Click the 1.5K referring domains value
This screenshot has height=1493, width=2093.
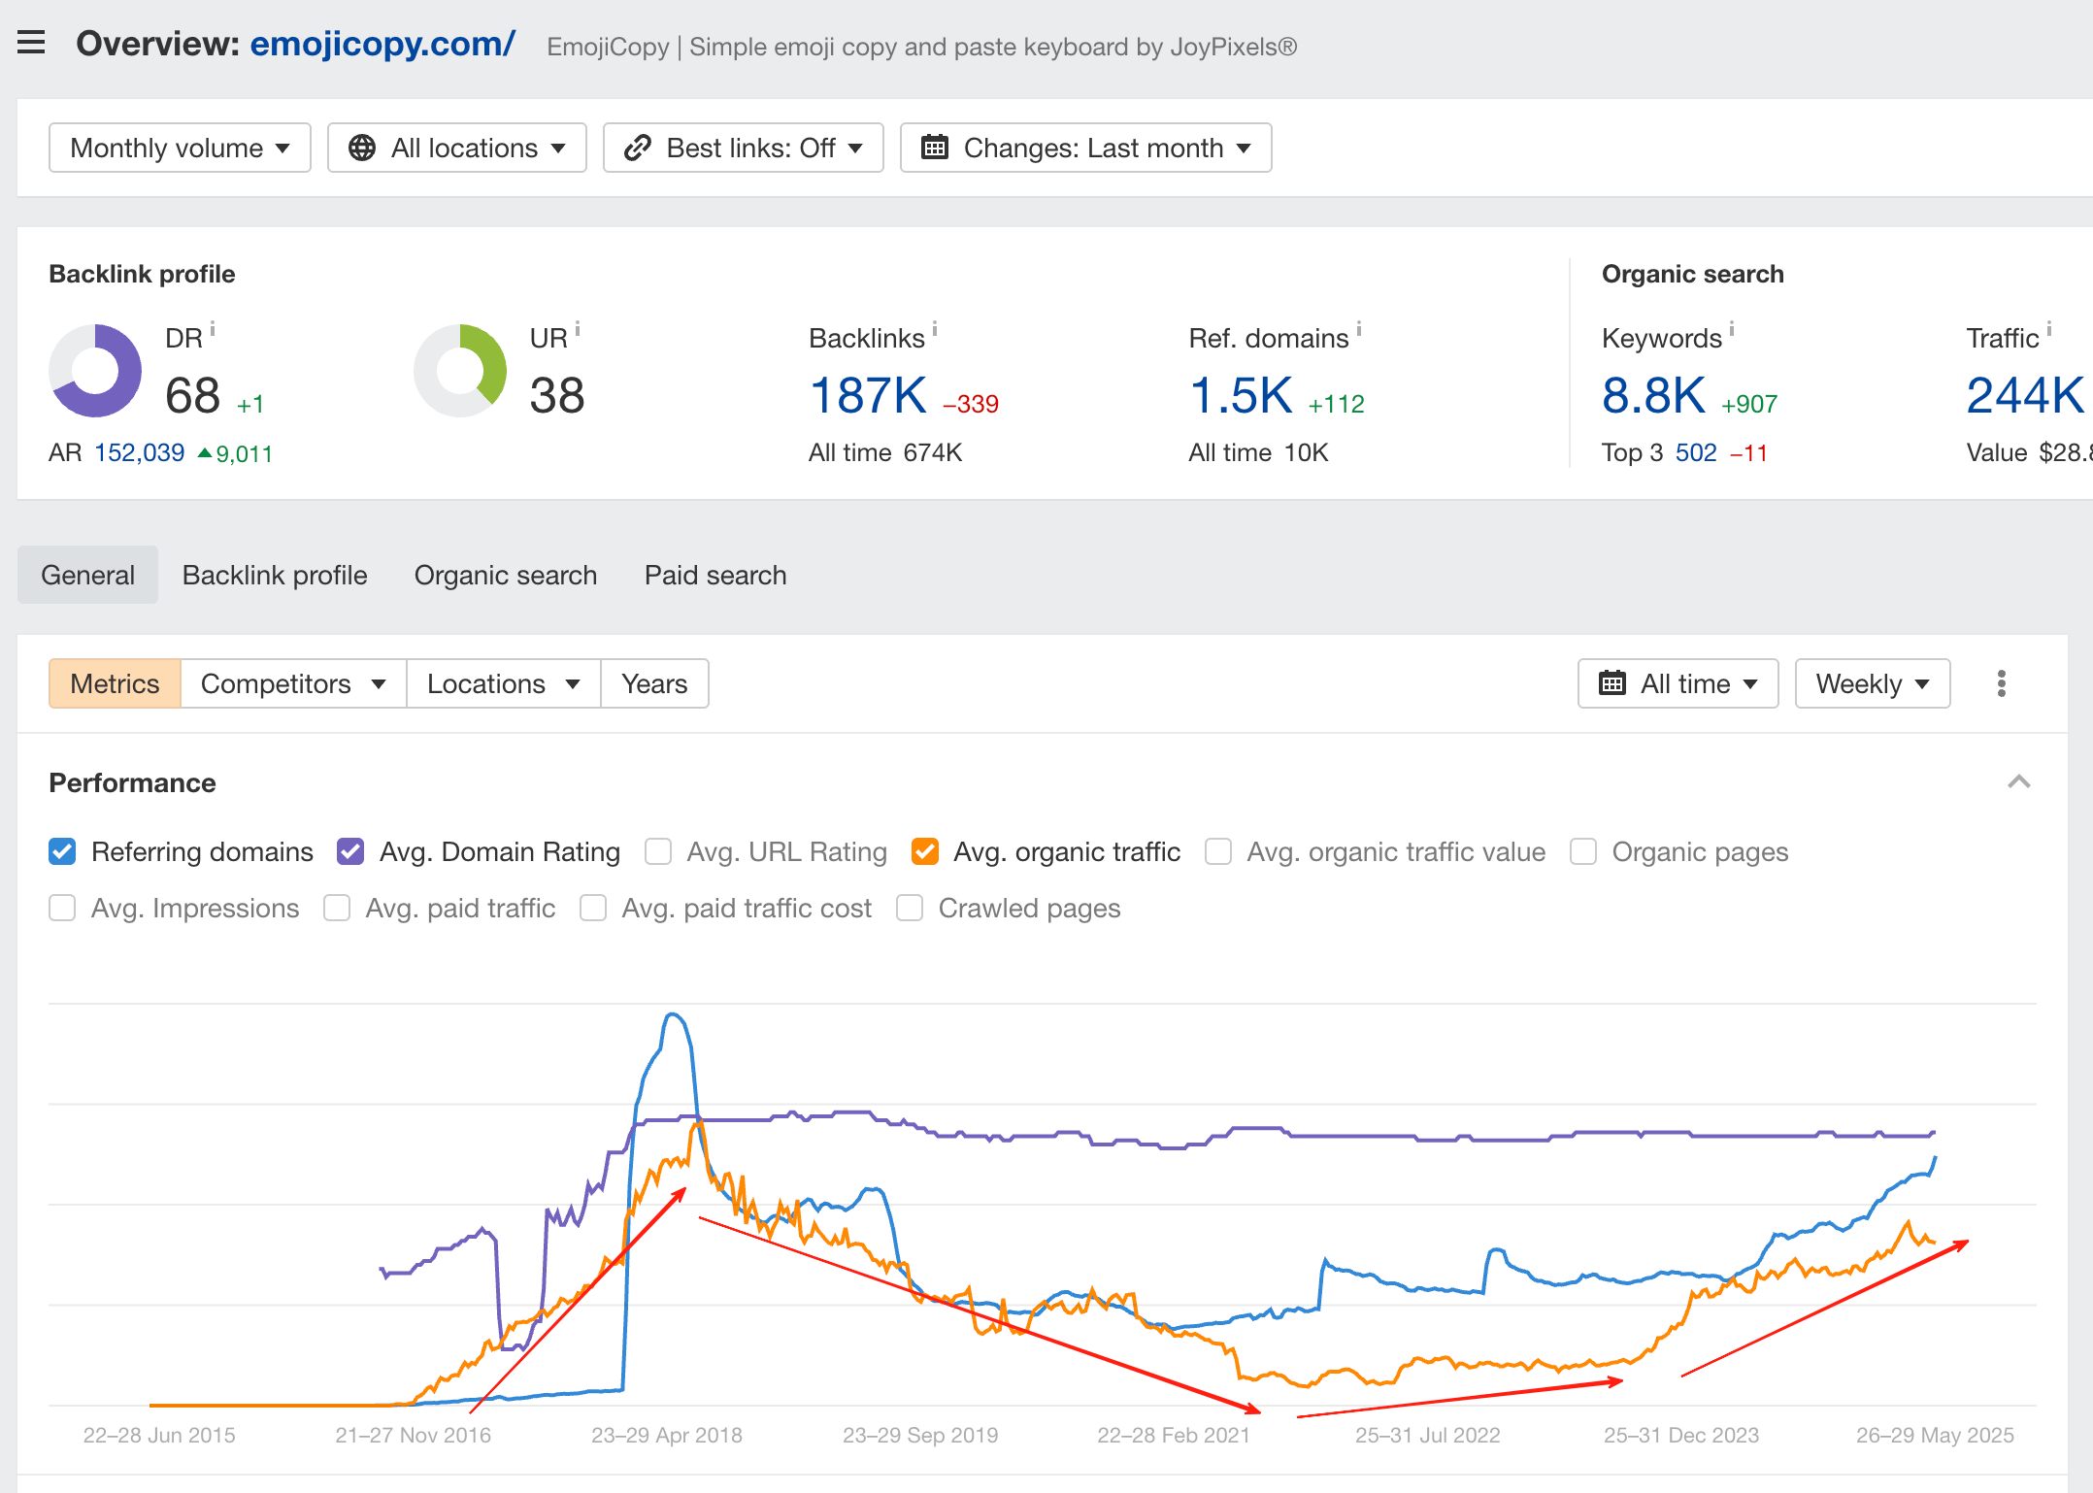point(1241,395)
